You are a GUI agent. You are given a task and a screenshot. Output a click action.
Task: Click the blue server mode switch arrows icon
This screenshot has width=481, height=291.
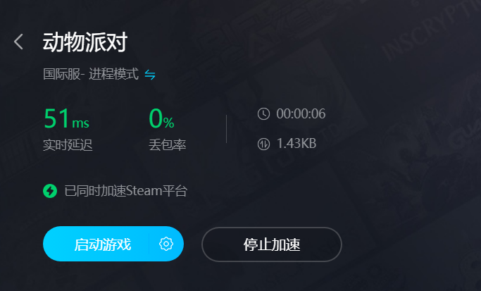click(x=150, y=74)
